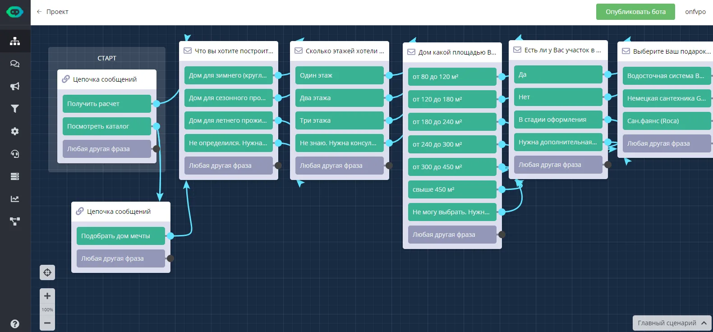Select Не определился. Нужна... option
The image size is (713, 332).
[229, 143]
